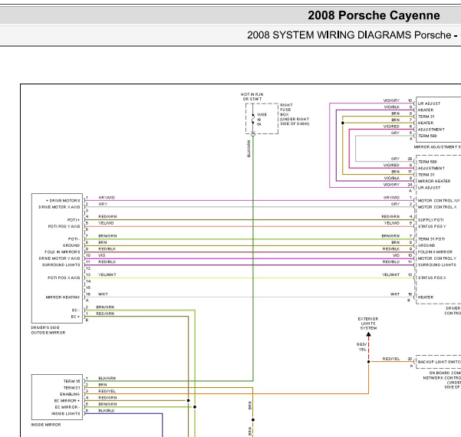Click the arrowhead pointing to Exterior Lights System
The image size is (461, 437).
368,334
